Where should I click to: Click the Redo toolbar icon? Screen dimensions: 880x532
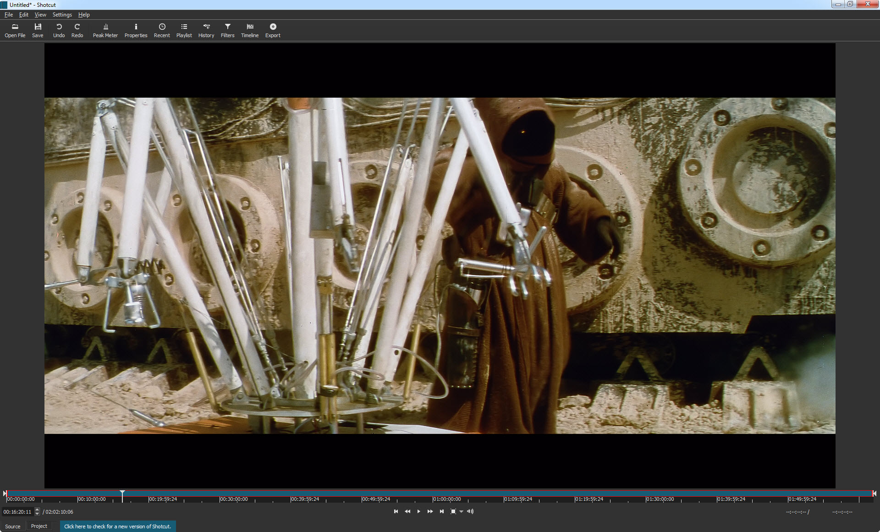pyautogui.click(x=77, y=30)
